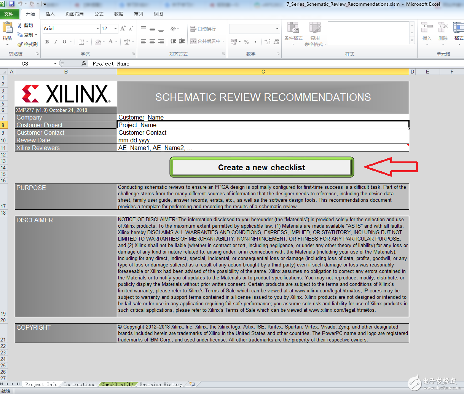464x394 pixels.
Task: Open the Checklist(1) sheet tab
Action: pyautogui.click(x=117, y=384)
